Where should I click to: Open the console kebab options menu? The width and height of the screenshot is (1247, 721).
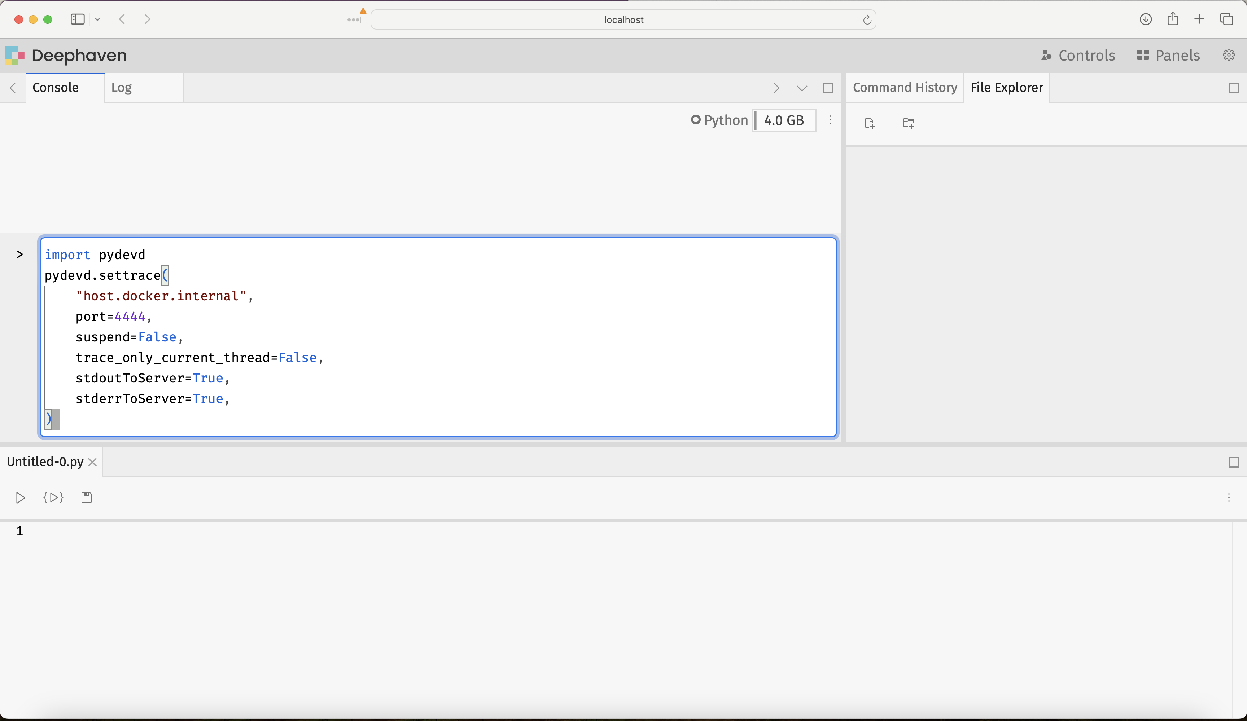(830, 120)
